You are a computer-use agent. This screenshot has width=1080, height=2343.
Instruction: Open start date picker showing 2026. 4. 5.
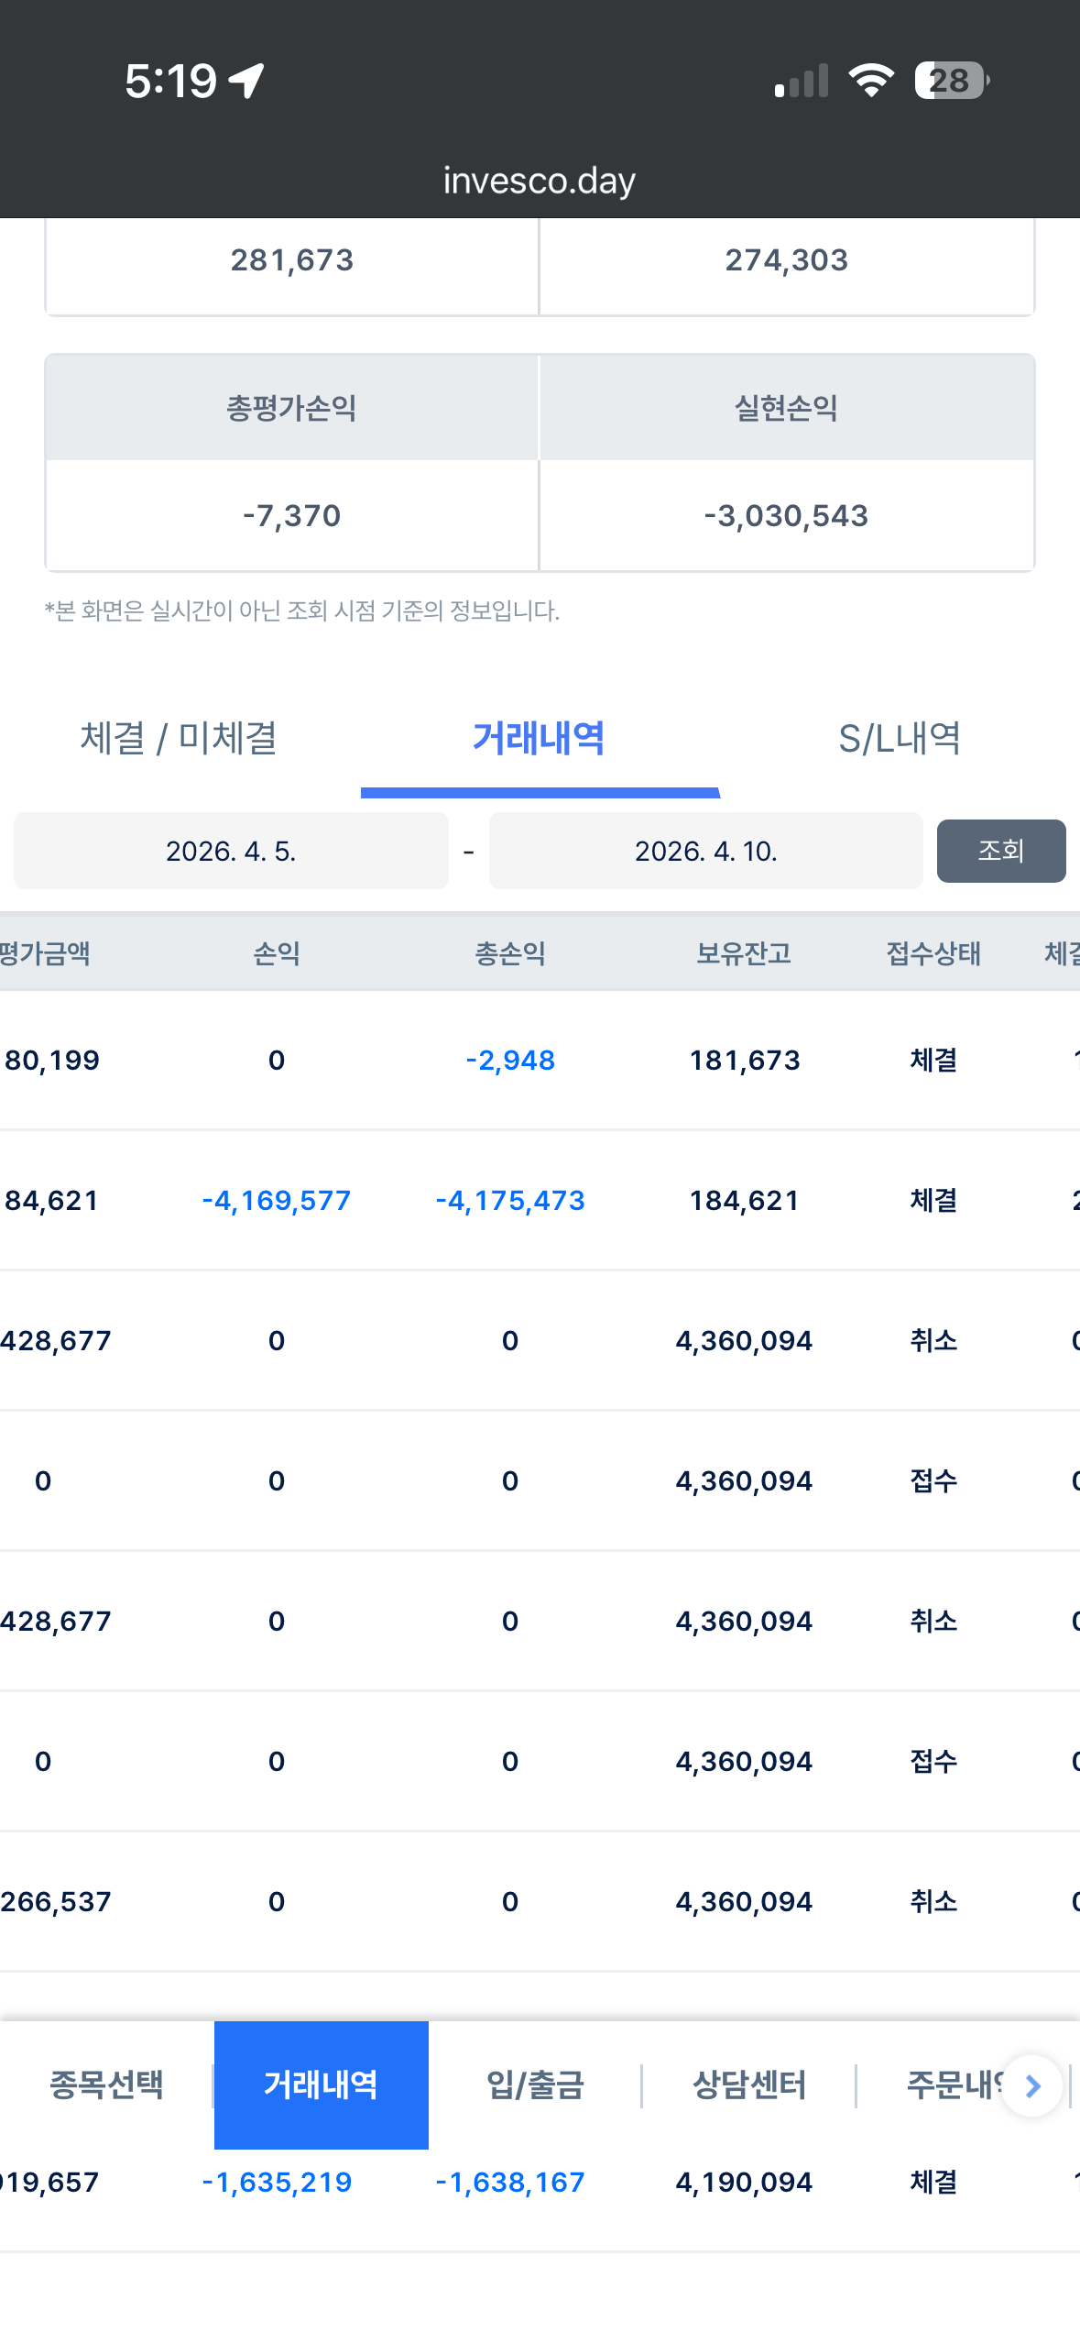click(231, 851)
